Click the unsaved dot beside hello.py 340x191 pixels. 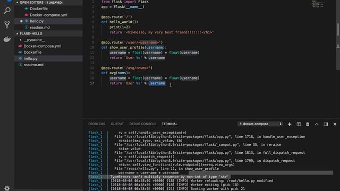tap(21, 21)
